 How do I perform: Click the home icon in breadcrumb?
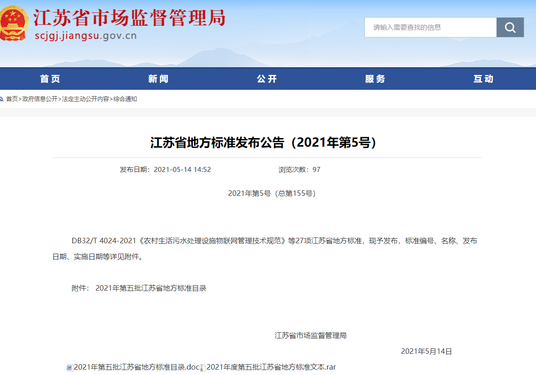click(x=2, y=99)
